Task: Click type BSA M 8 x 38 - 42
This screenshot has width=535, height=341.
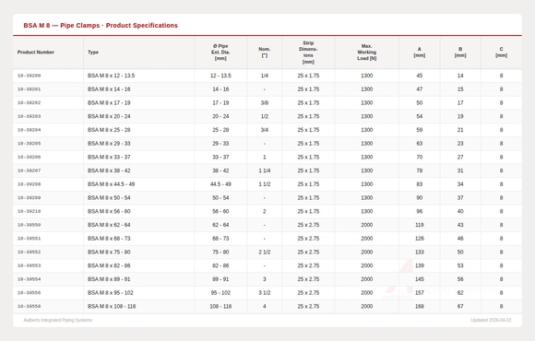Action: (109, 170)
